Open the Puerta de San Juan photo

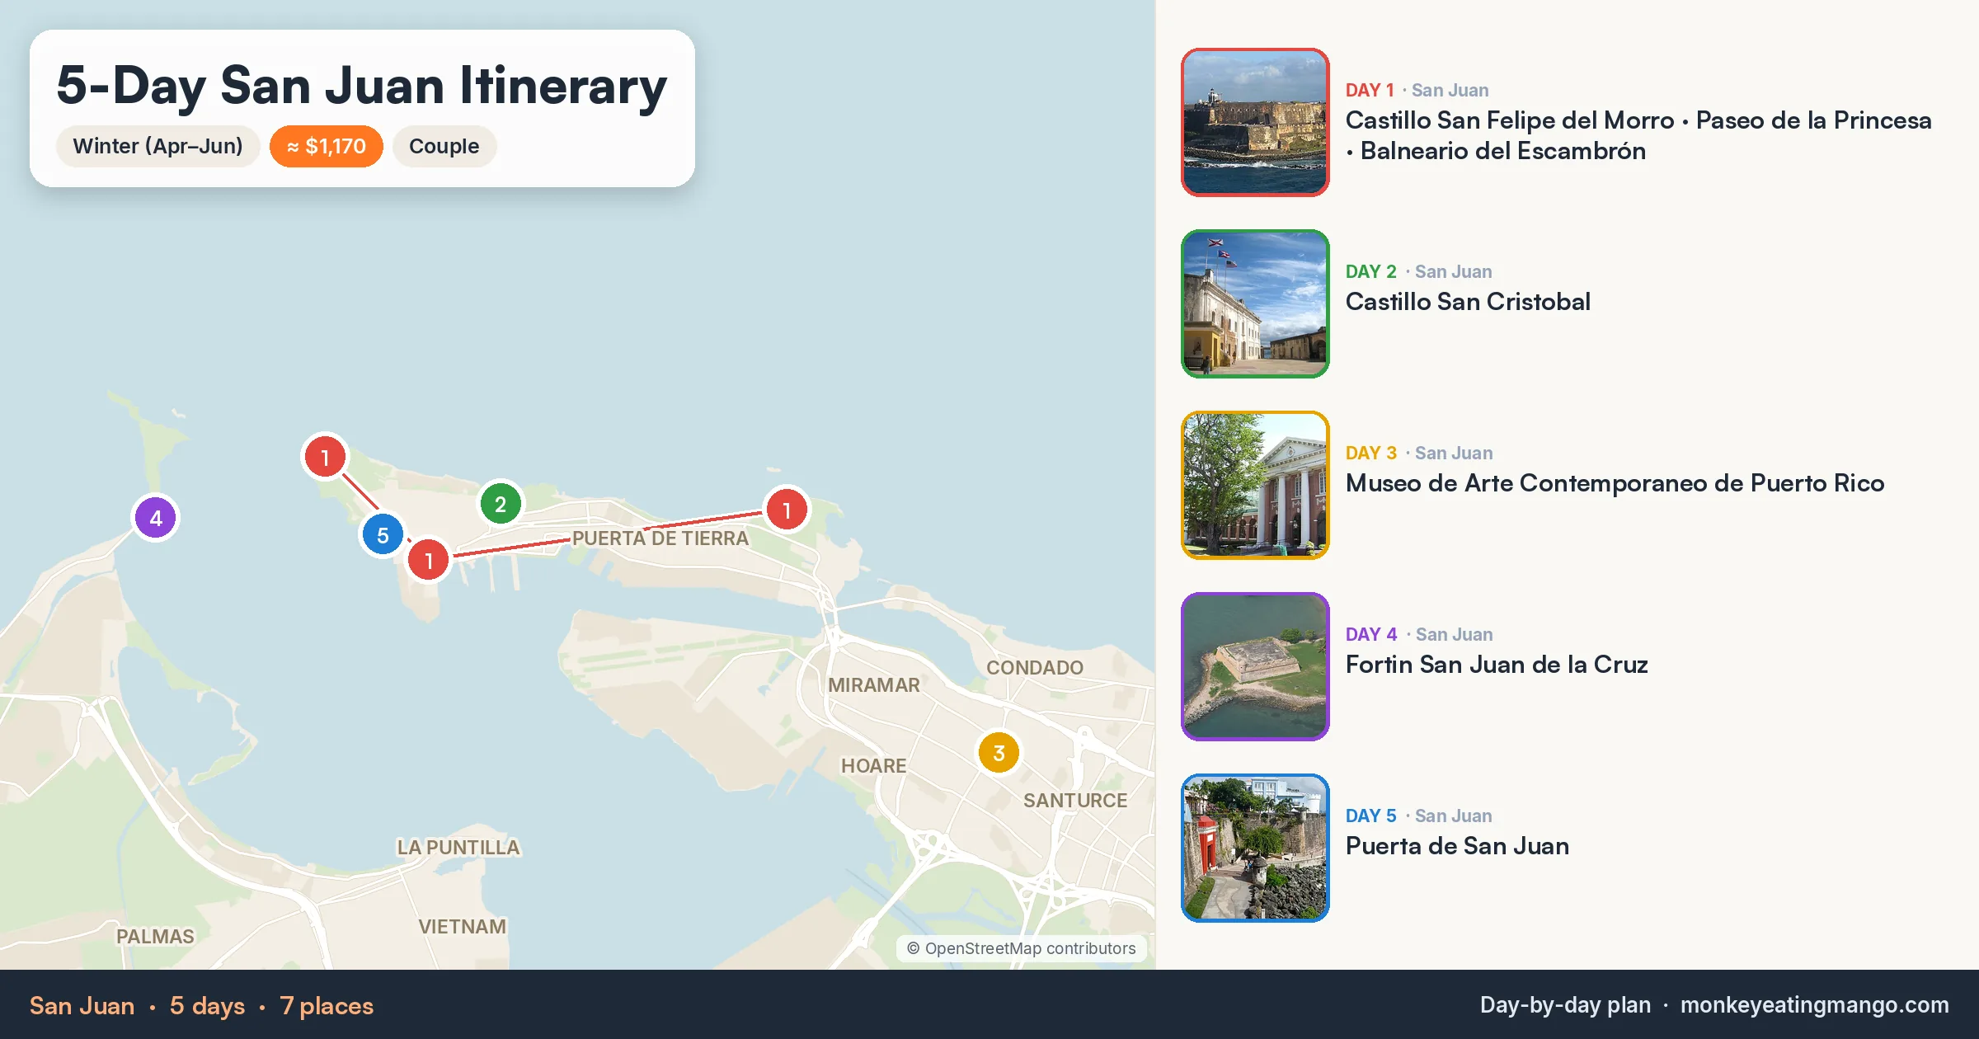point(1255,848)
